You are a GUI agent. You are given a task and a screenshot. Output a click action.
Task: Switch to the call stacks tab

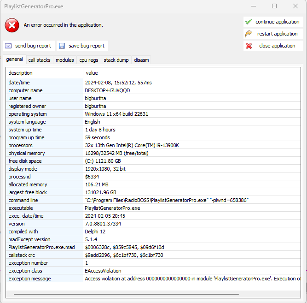pos(39,60)
